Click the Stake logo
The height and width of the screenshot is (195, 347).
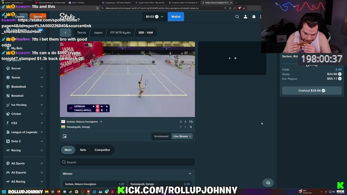(x=67, y=17)
